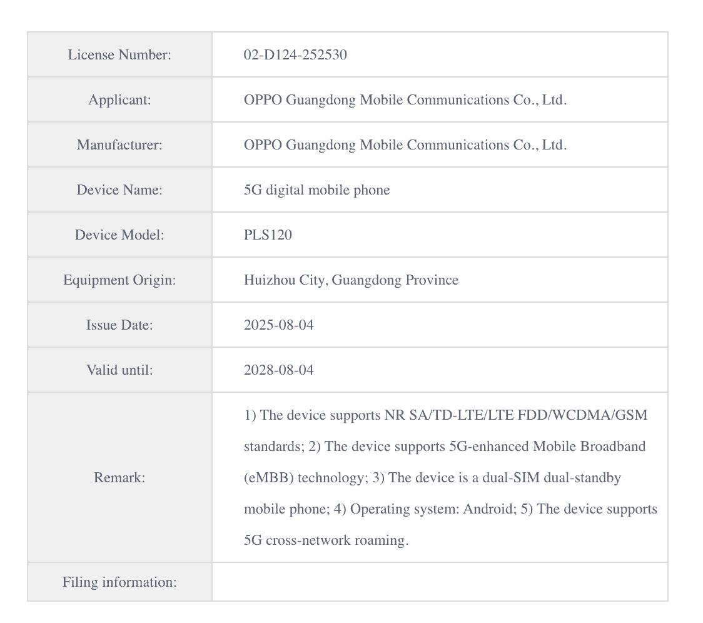Click the "Valid until:" label cell
This screenshot has height=623, width=703.
click(x=119, y=370)
